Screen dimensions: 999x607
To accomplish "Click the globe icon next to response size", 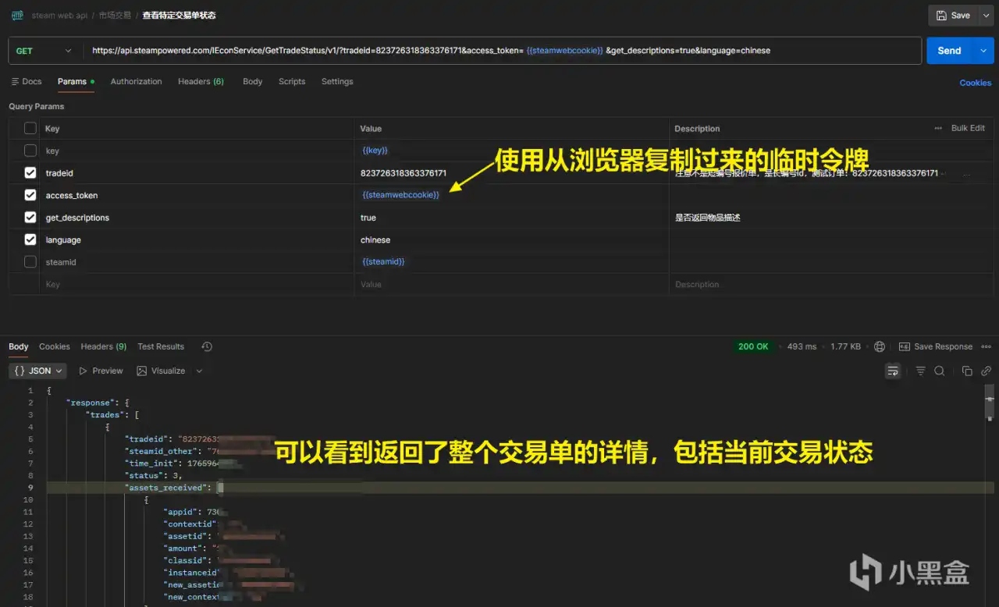I will point(880,346).
